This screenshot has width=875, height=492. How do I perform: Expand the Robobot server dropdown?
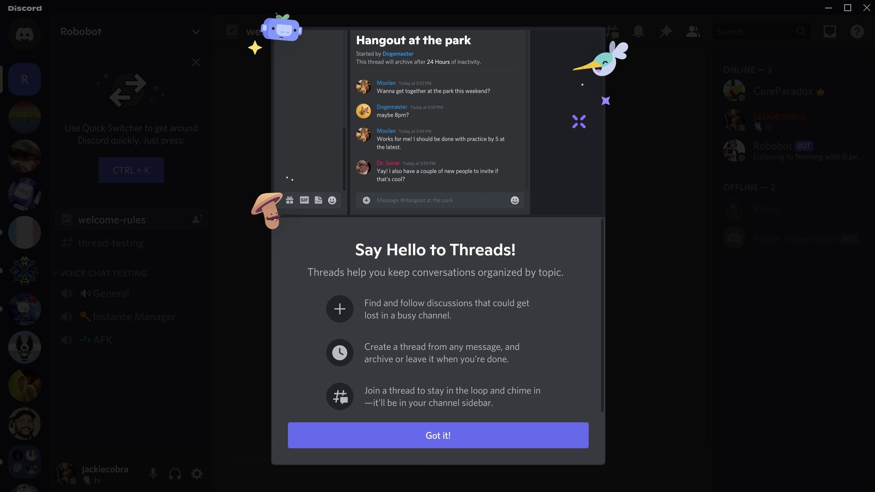pyautogui.click(x=196, y=32)
